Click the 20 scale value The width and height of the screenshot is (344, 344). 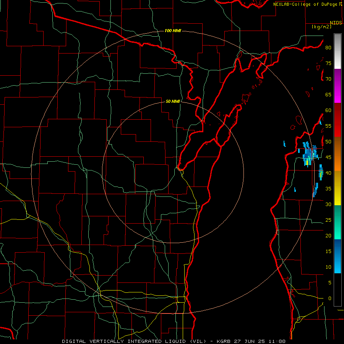(x=328, y=235)
